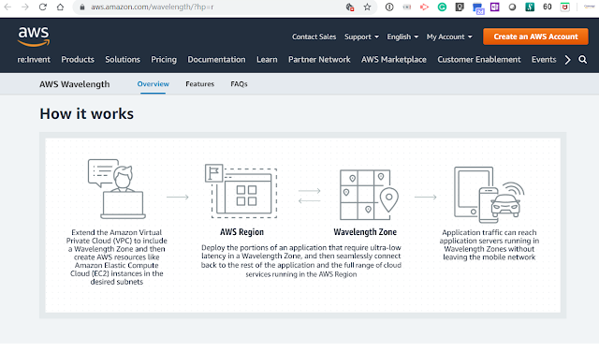Open Partner Network in nav bar

[x=319, y=59]
